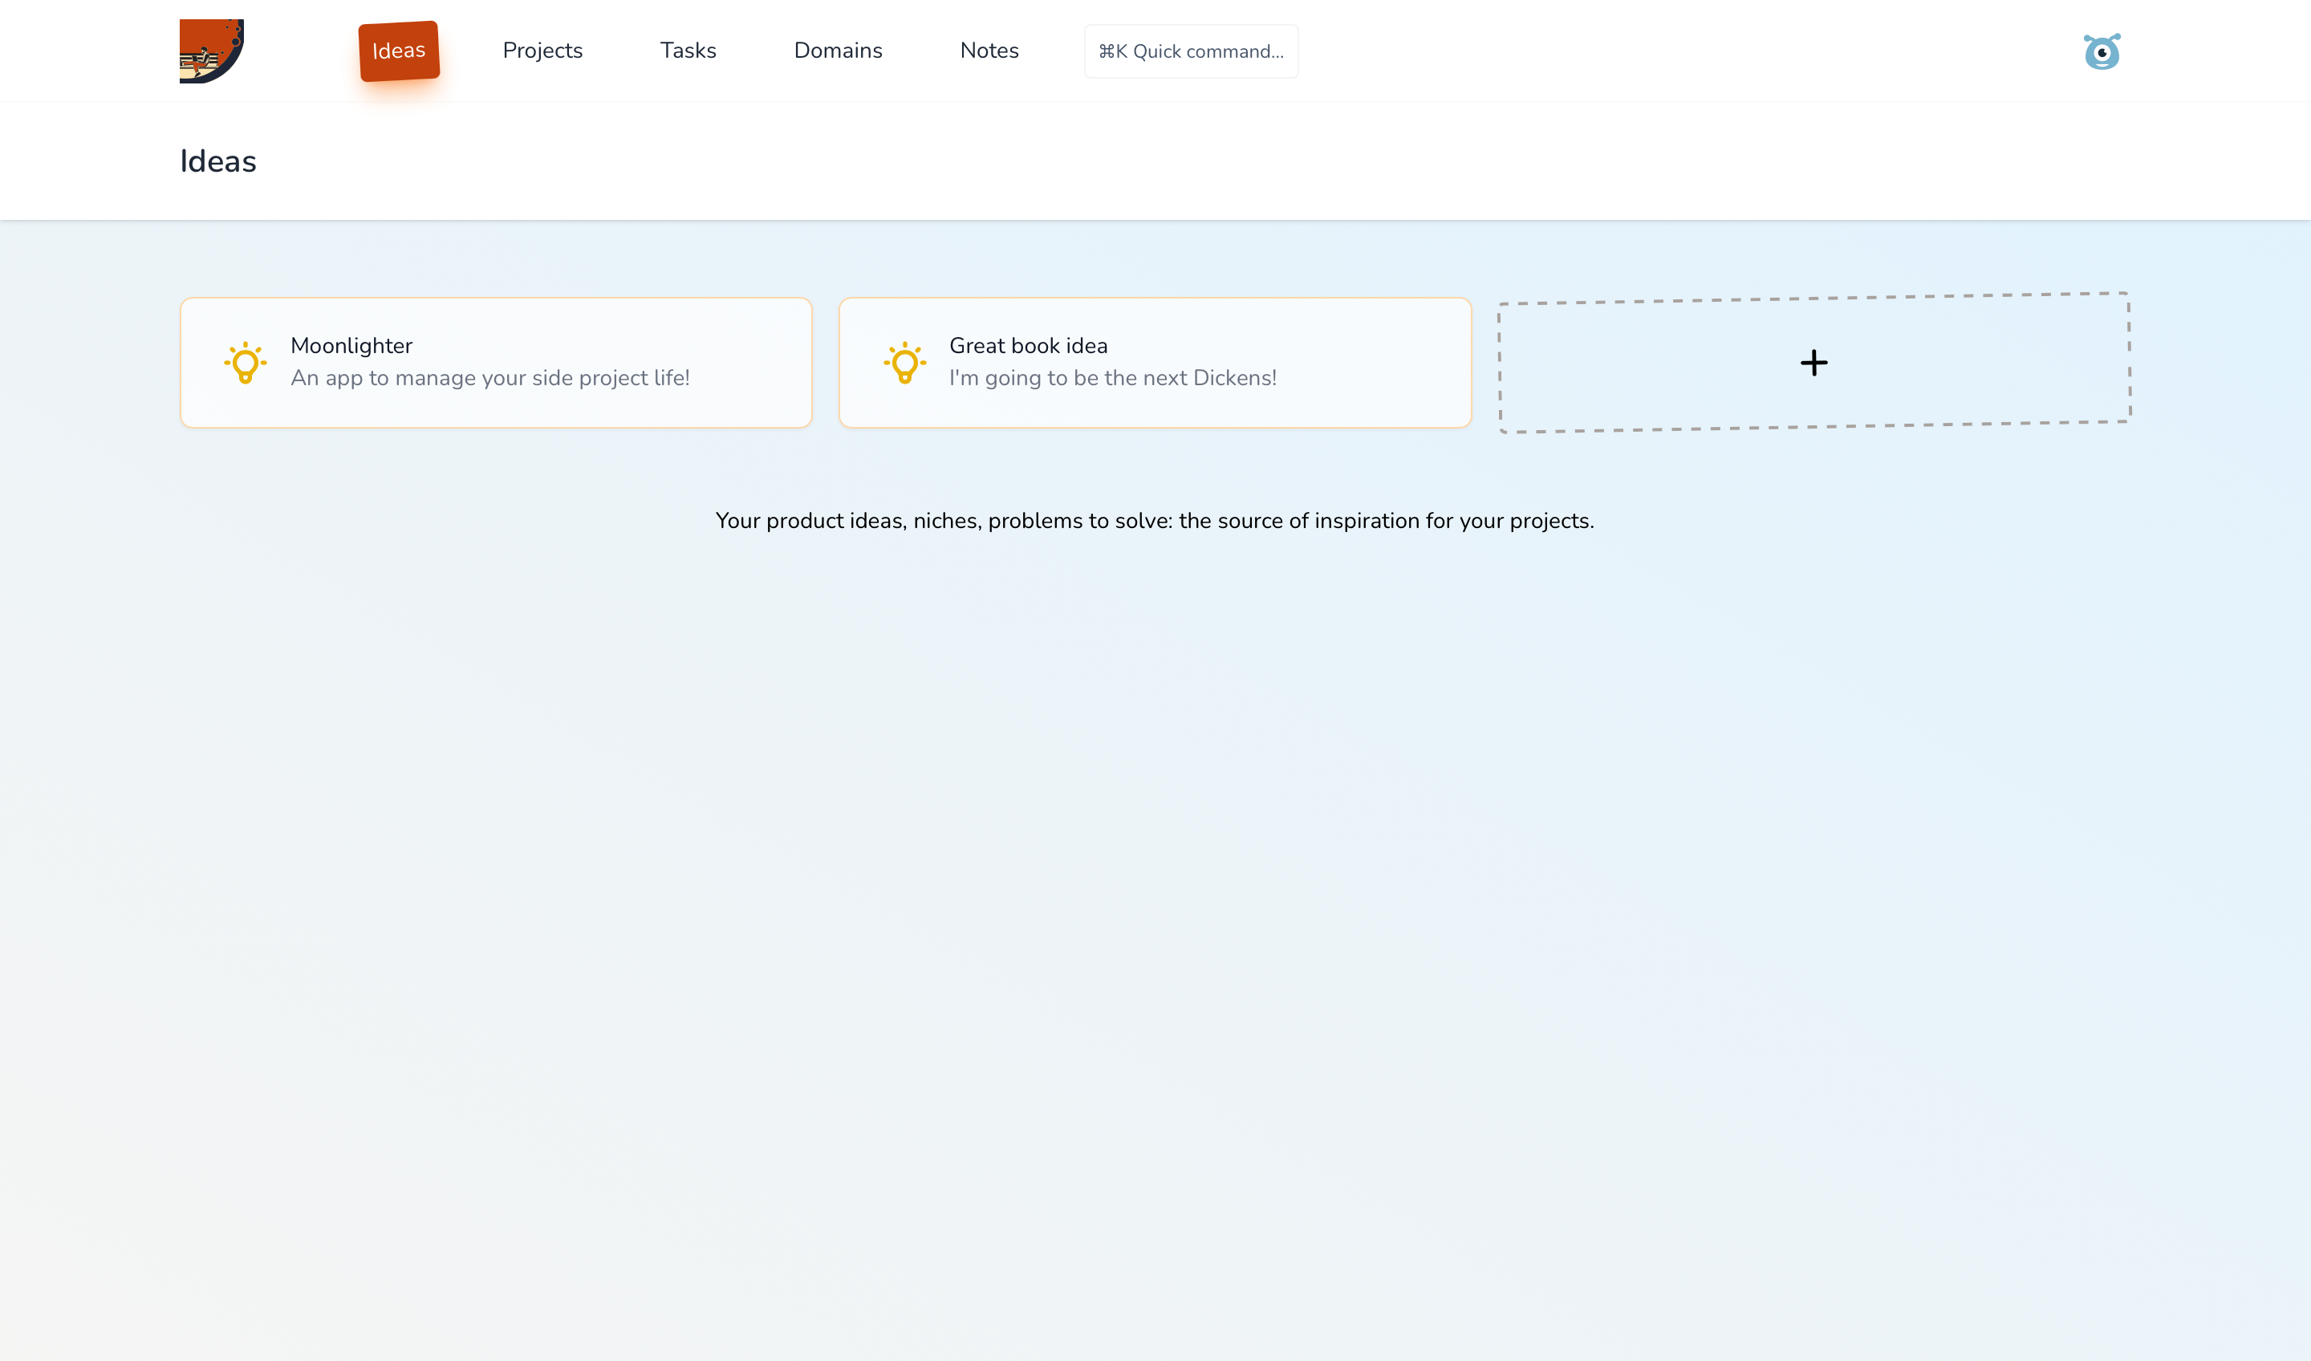Click the Moonlighter idea lightbulb icon

(x=245, y=362)
